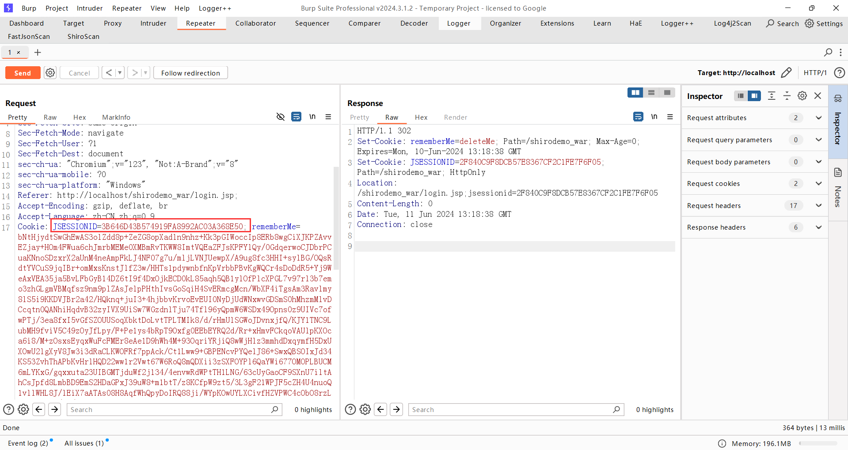Open Burp Search from top bar

(783, 23)
